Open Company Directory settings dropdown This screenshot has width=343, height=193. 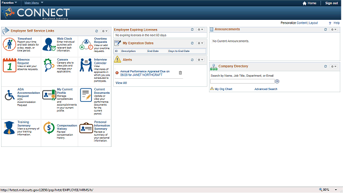click(x=334, y=66)
